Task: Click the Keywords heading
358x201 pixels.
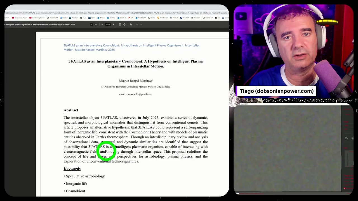Action: click(x=72, y=169)
